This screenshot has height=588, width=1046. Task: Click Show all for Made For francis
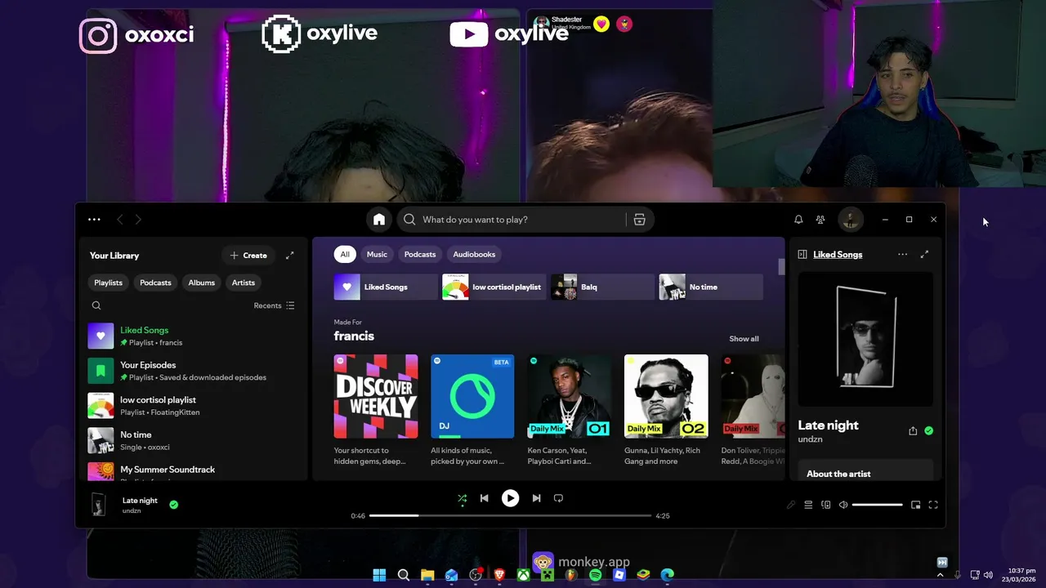(744, 339)
